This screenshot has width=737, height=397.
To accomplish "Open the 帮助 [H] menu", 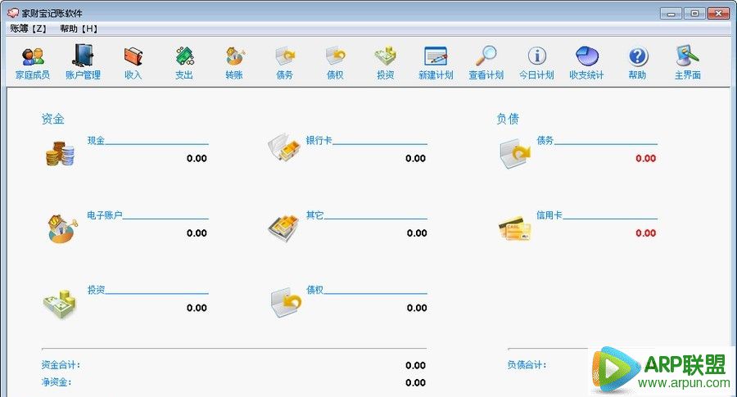I will [79, 29].
